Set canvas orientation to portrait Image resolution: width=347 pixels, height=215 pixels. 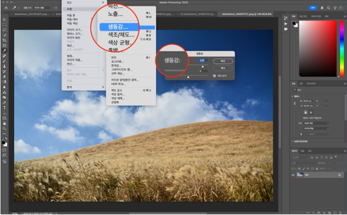click(305, 112)
